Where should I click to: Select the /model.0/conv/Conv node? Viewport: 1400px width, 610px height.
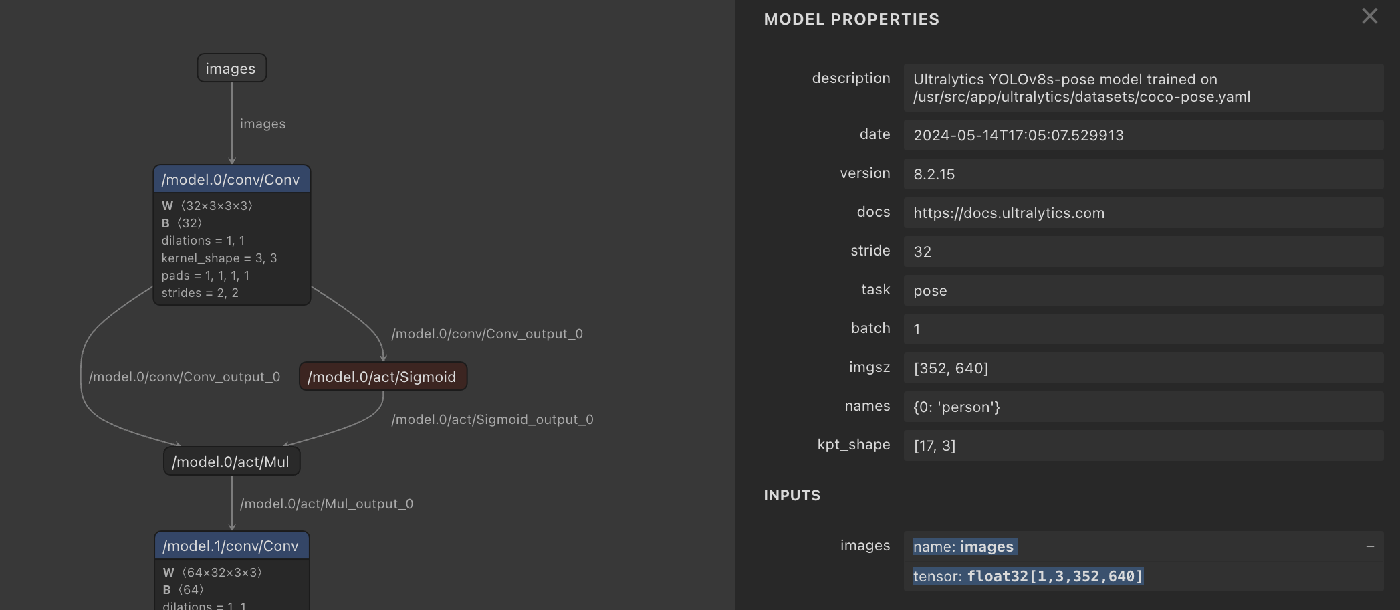pyautogui.click(x=231, y=179)
